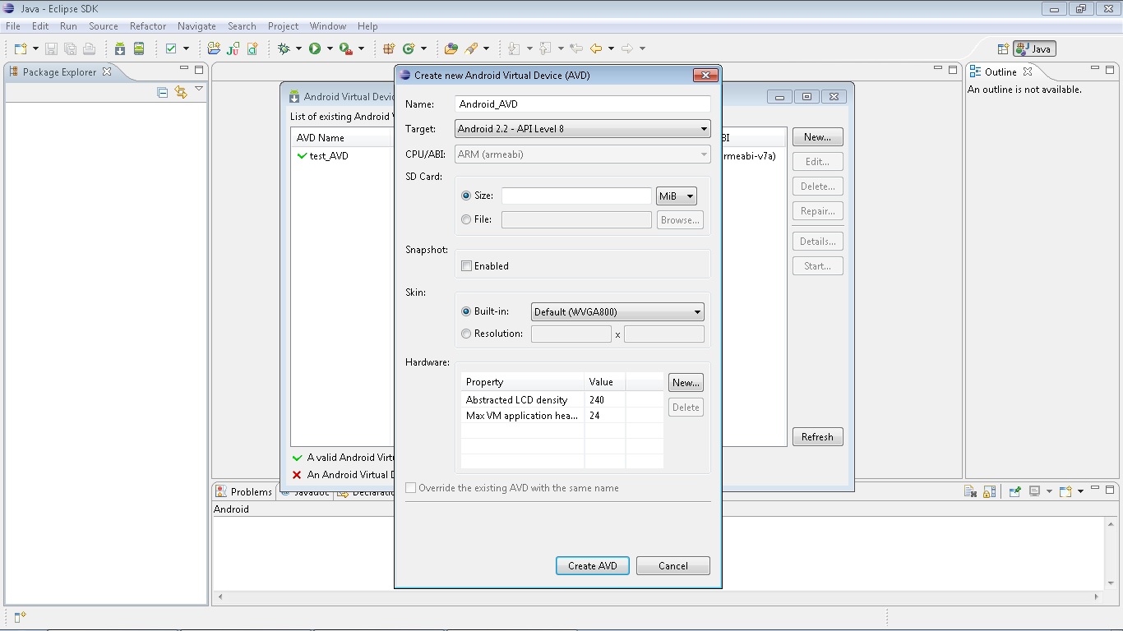Open the Package Explorer tab
Screen dimensions: 1123x631
[x=60, y=71]
